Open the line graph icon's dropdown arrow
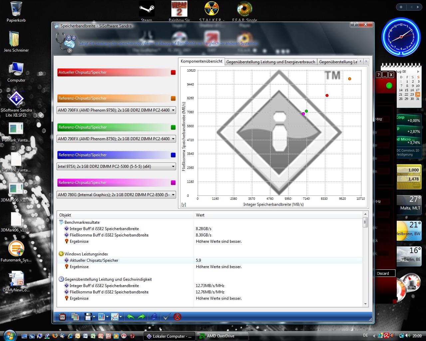 (120, 317)
